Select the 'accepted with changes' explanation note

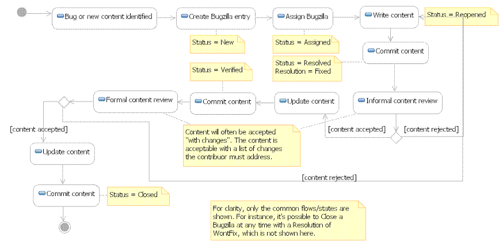pos(242,145)
